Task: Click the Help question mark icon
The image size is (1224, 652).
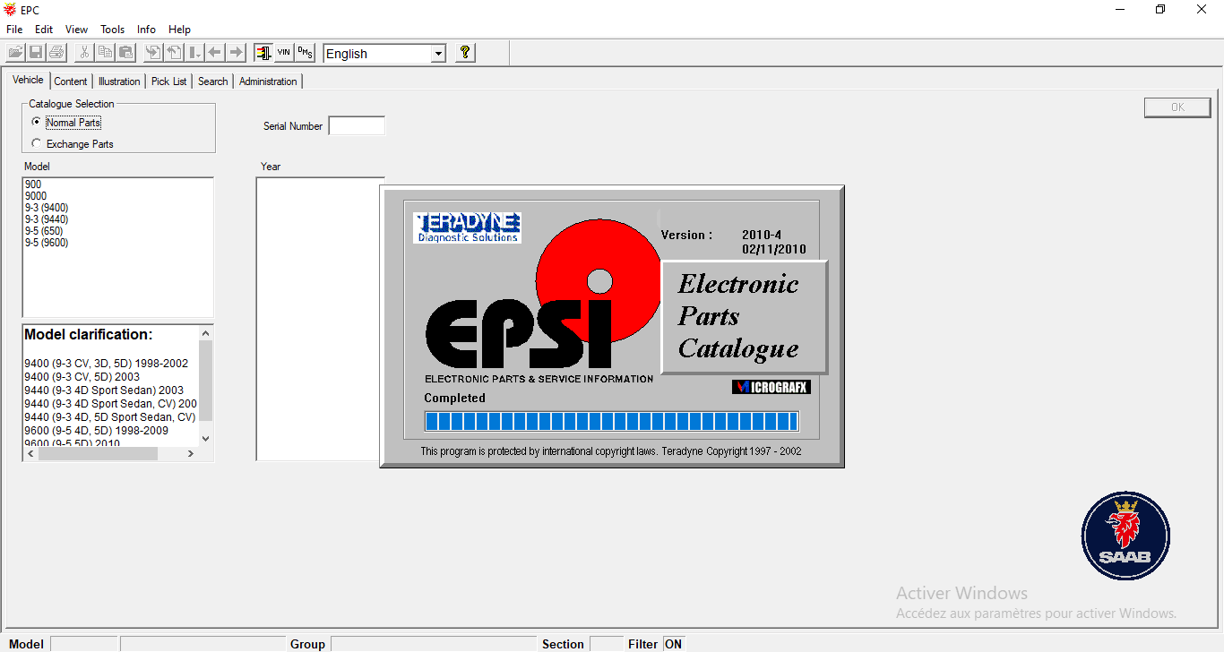Action: (x=464, y=52)
